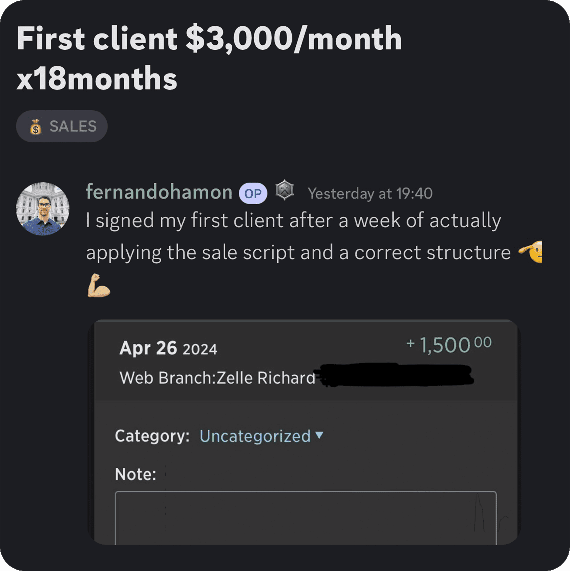
Task: Click the arrow beside Uncategorized
Action: [x=319, y=435]
